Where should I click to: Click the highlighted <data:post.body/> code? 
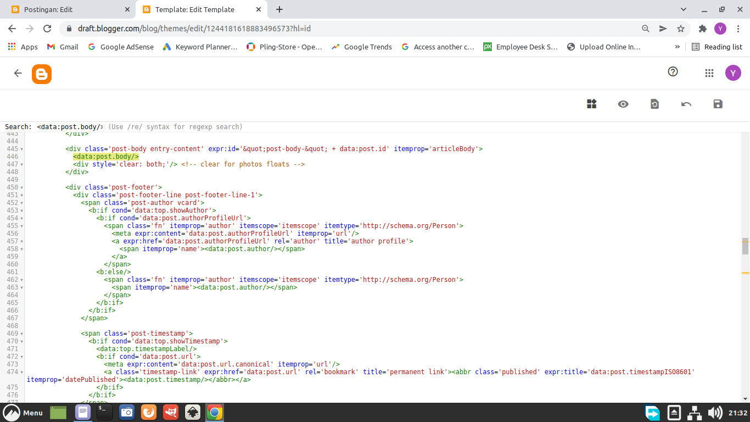pyautogui.click(x=106, y=157)
